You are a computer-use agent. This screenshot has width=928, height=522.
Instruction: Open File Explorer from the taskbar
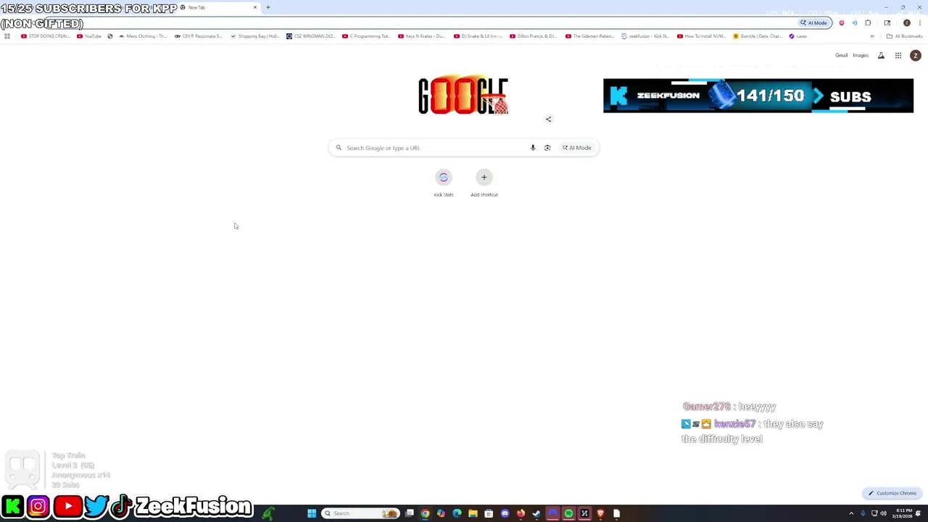[473, 513]
